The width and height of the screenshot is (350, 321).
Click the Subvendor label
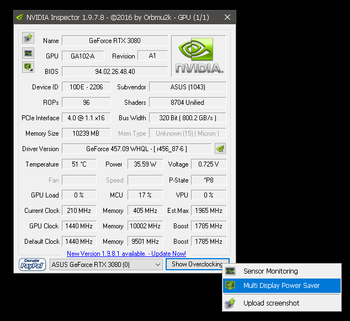131,87
